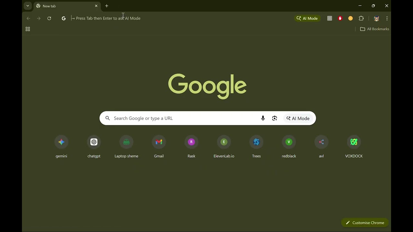Click AI Mode button in search box

click(298, 118)
